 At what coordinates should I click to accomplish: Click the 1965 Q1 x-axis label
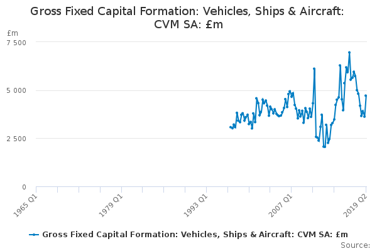click(x=25, y=205)
